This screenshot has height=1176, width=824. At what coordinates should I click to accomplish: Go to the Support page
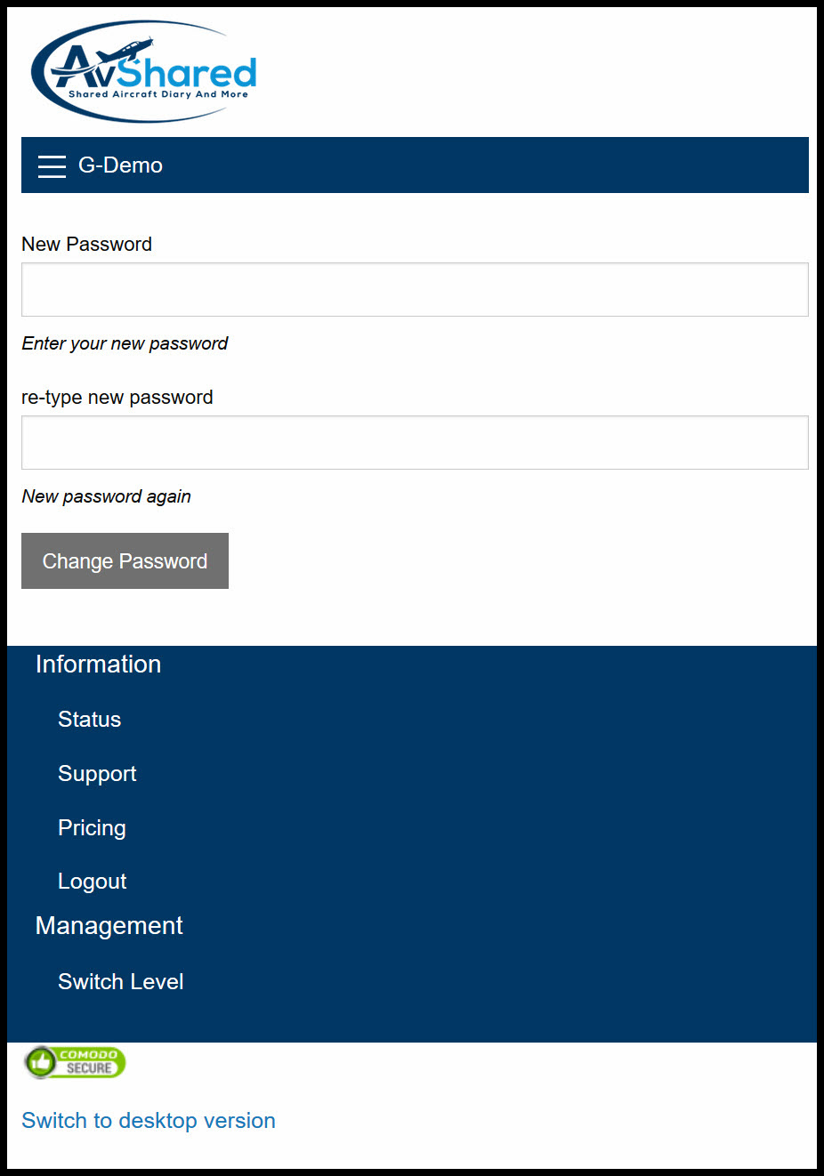tap(97, 774)
